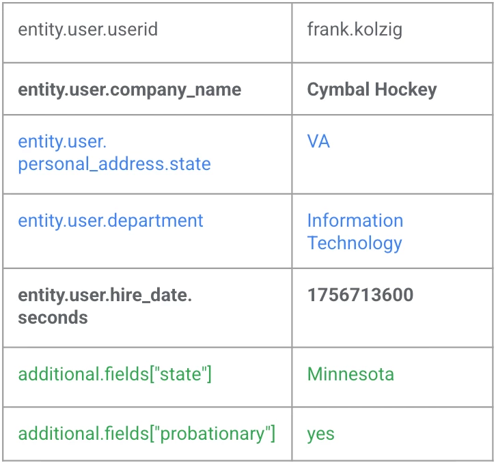Select the probationary yes value

coord(320,435)
